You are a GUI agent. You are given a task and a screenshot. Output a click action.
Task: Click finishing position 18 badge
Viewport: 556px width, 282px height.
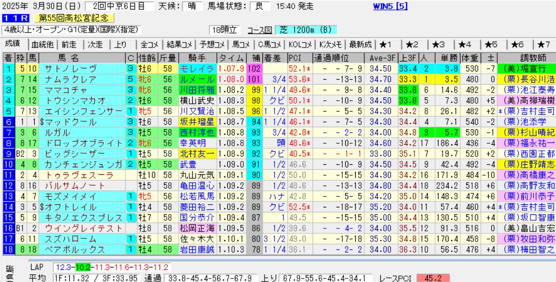(x=8, y=249)
